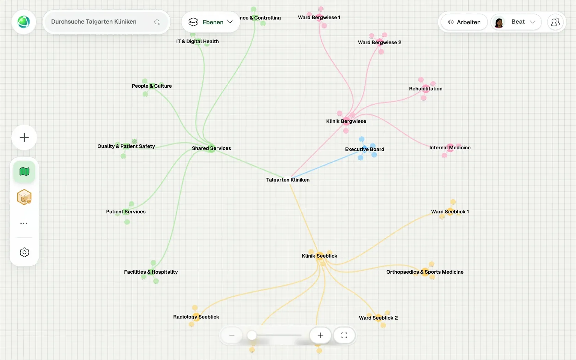Screen dimensions: 576x360
Task: Click the Facilities & Hospitality node
Action: [151, 272]
